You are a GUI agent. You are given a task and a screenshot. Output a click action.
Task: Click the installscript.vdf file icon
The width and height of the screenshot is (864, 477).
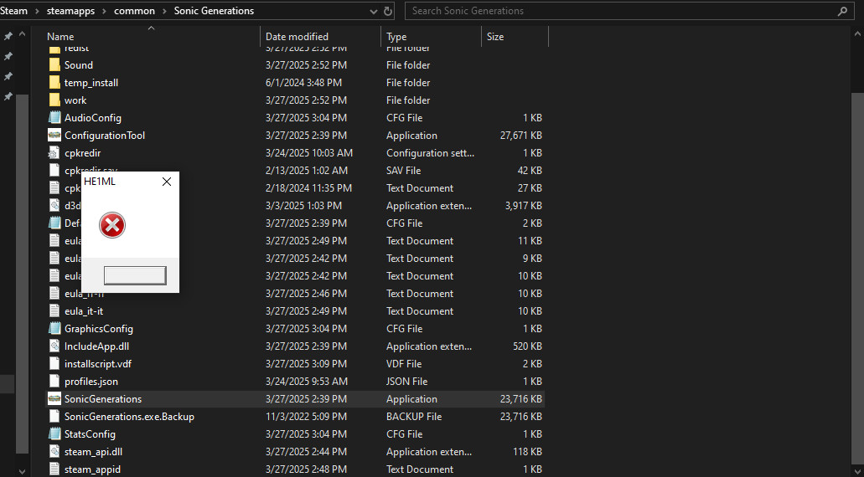(x=54, y=364)
